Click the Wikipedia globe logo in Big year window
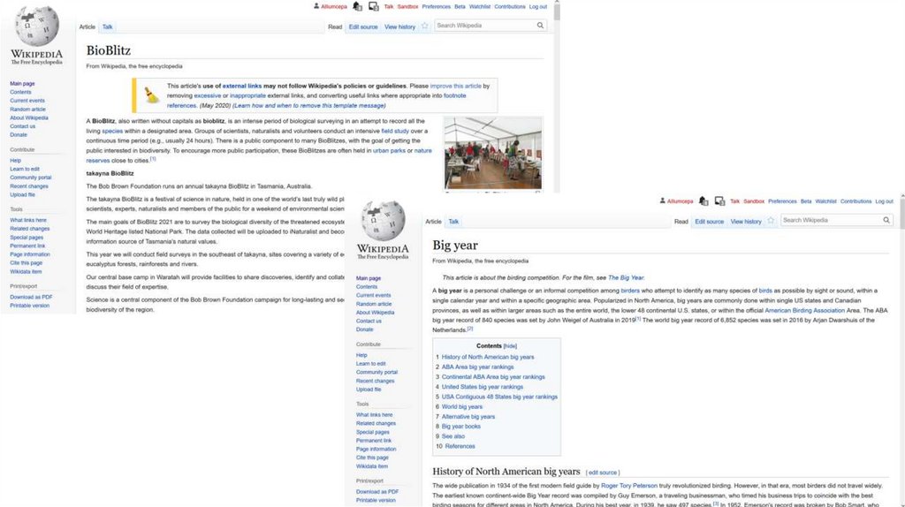905x507 pixels. [383, 220]
